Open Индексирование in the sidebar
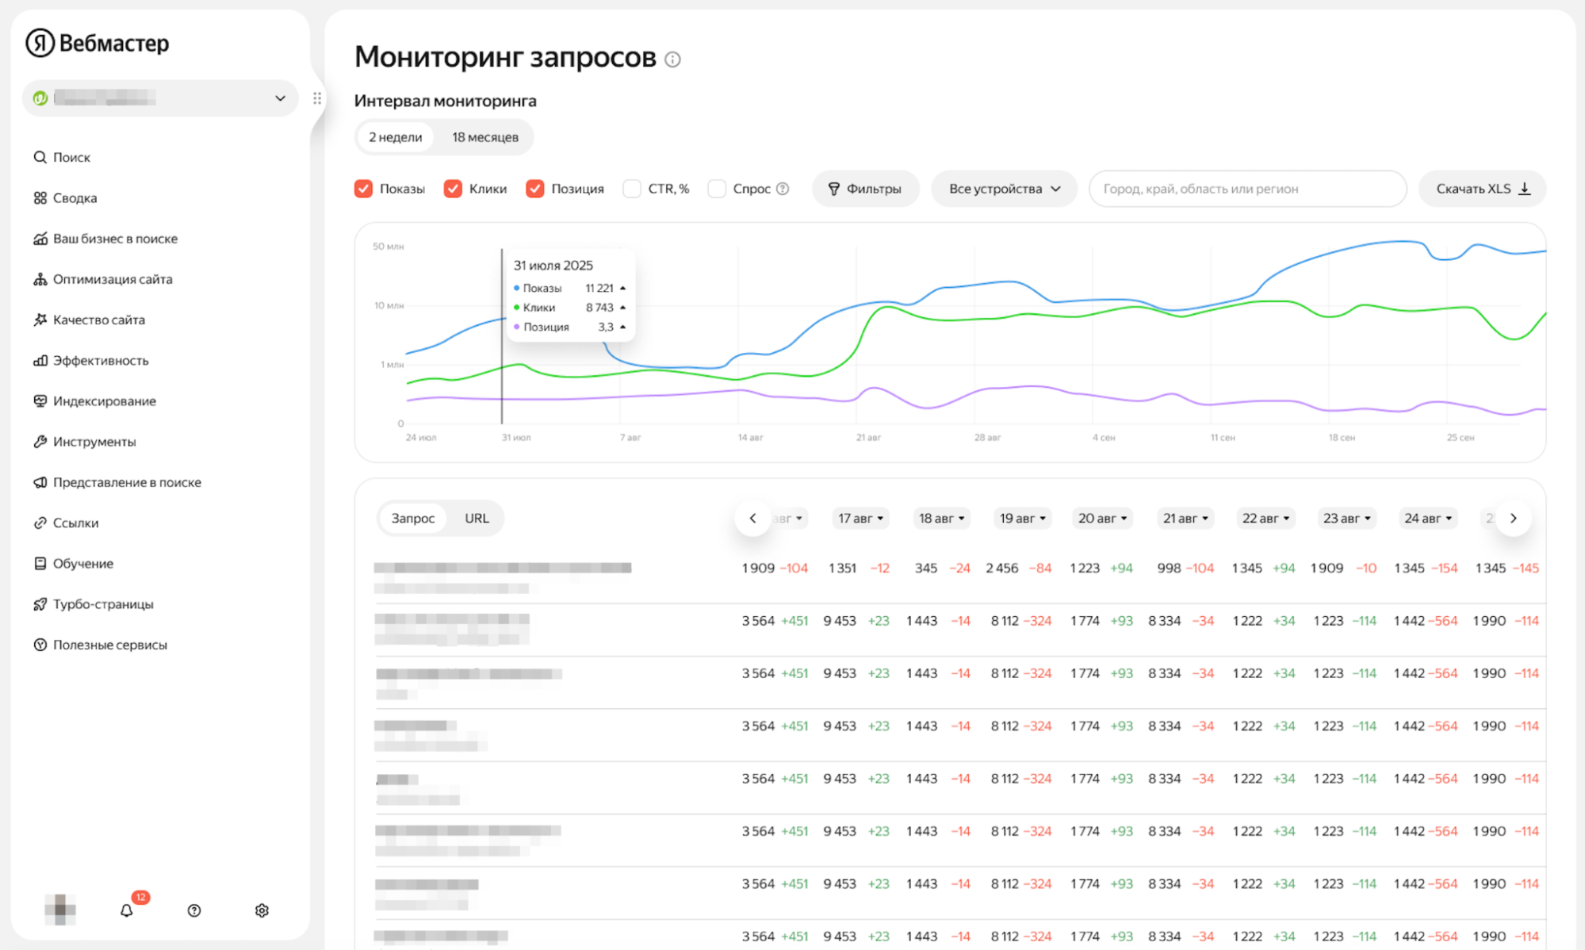 (x=104, y=400)
